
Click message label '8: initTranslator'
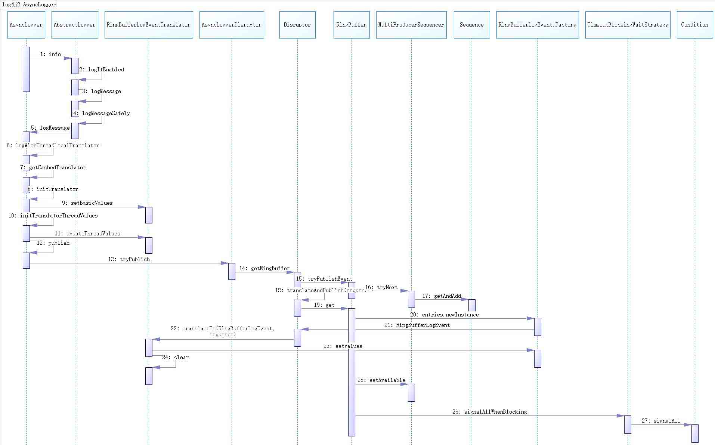click(x=53, y=189)
